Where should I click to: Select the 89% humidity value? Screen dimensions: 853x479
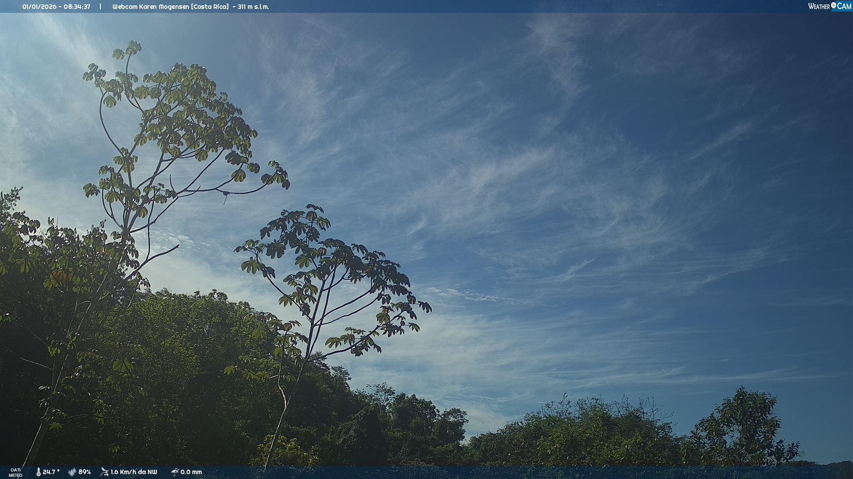coord(84,472)
